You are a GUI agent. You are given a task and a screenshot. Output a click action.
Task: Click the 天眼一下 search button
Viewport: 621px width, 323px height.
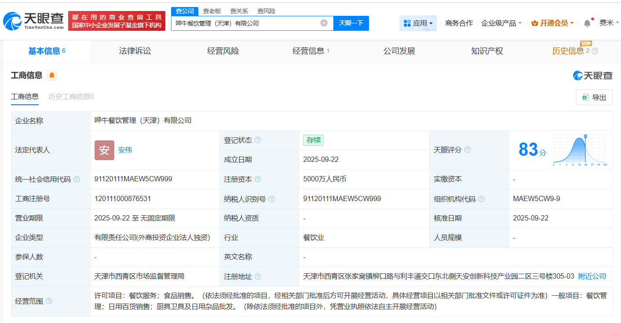coord(351,23)
